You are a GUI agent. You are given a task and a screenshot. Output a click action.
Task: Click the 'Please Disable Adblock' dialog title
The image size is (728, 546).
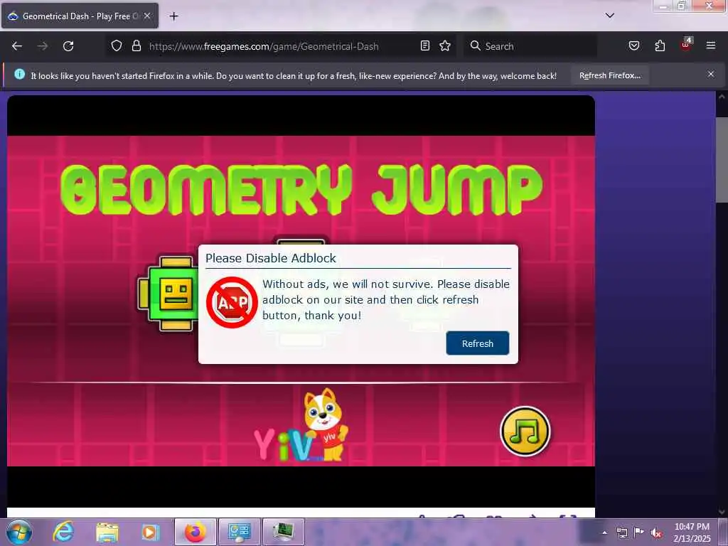point(271,258)
